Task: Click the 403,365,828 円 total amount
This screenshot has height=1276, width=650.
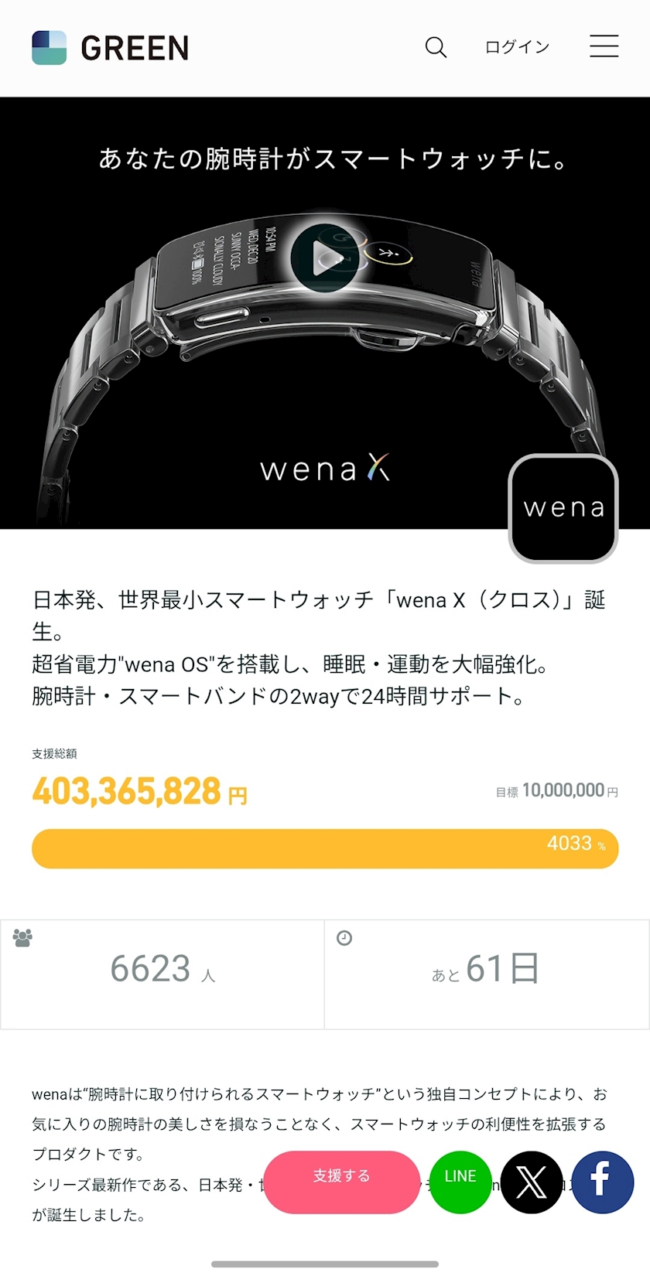Action: [x=140, y=792]
